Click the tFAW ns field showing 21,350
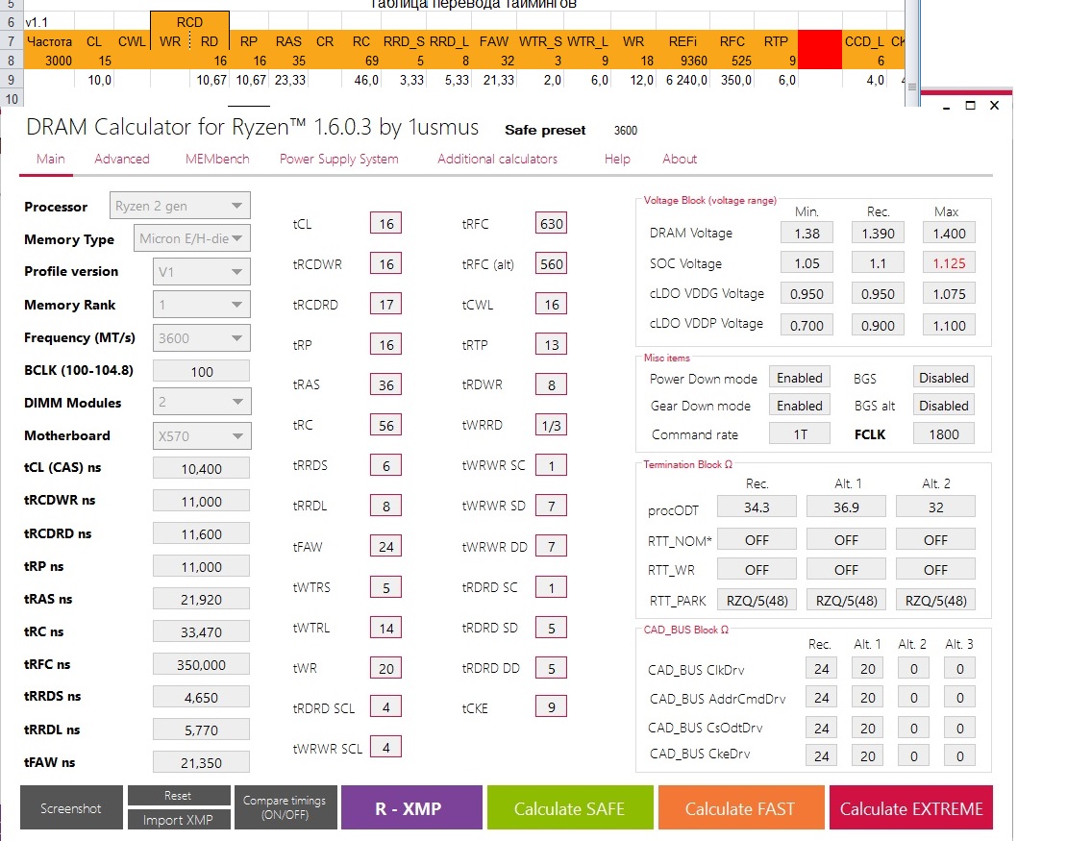Viewport: 1067px width, 841px height. tap(202, 763)
